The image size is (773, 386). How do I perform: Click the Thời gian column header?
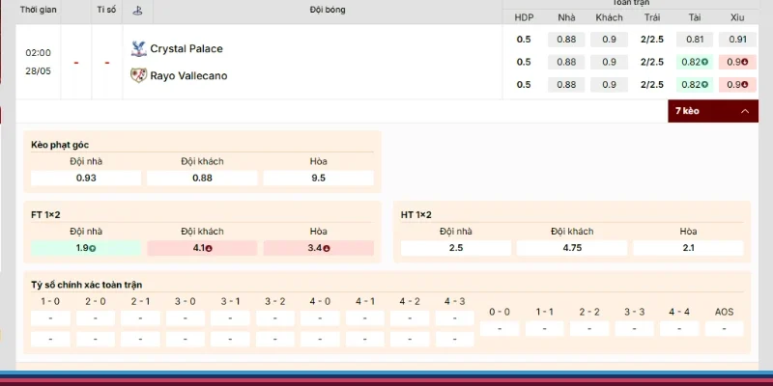[39, 10]
